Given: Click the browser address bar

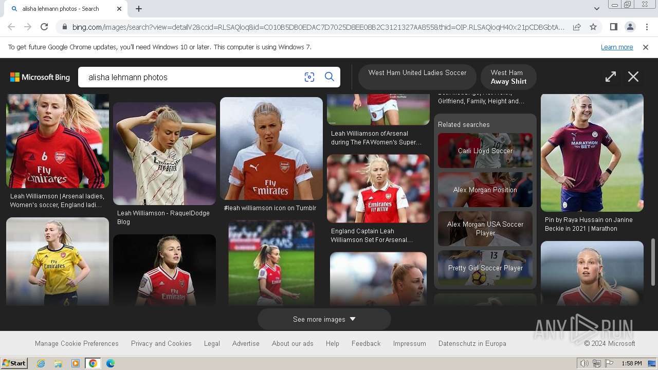Looking at the screenshot, I should [x=318, y=27].
